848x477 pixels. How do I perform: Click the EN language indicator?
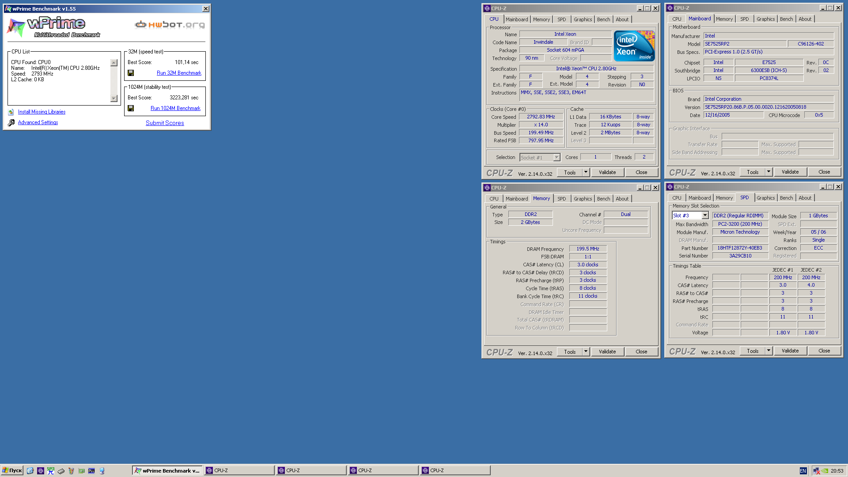(803, 471)
